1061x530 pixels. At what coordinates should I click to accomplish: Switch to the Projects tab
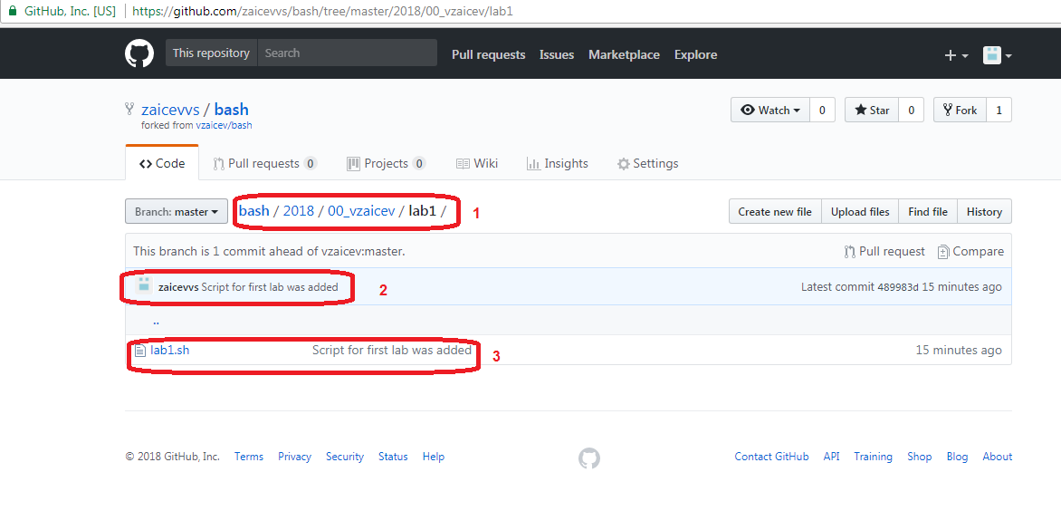coord(386,163)
